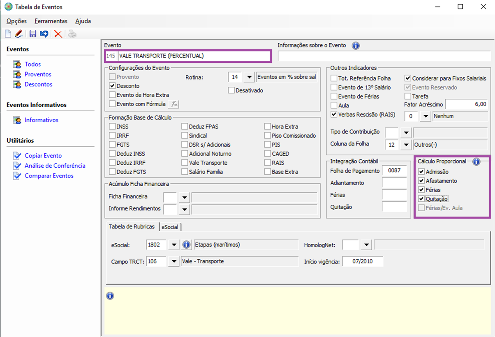
Task: Uncheck Afastamento in Cálculo Proporcional
Action: click(421, 181)
